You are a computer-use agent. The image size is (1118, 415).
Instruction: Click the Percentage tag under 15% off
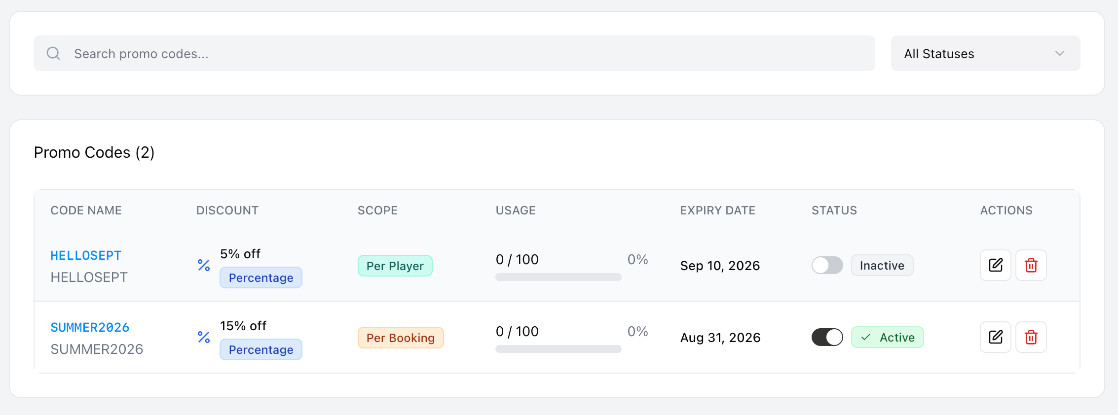261,349
